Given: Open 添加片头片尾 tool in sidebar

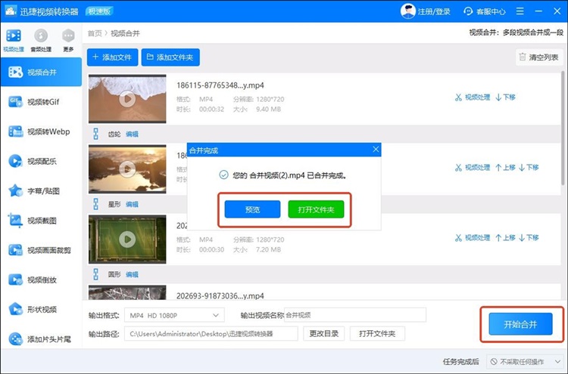Looking at the screenshot, I should (x=42, y=339).
